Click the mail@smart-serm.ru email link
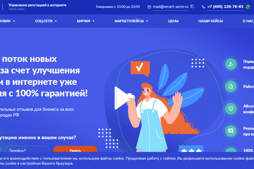The image size is (254, 169). tap(170, 7)
